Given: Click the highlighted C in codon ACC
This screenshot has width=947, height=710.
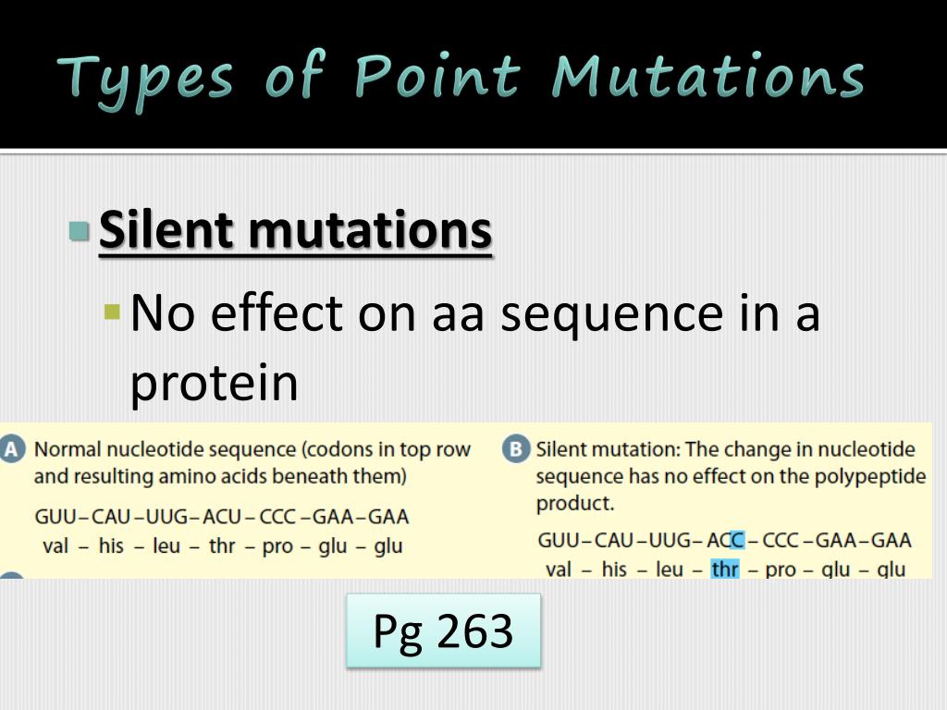Looking at the screenshot, I should (x=737, y=540).
